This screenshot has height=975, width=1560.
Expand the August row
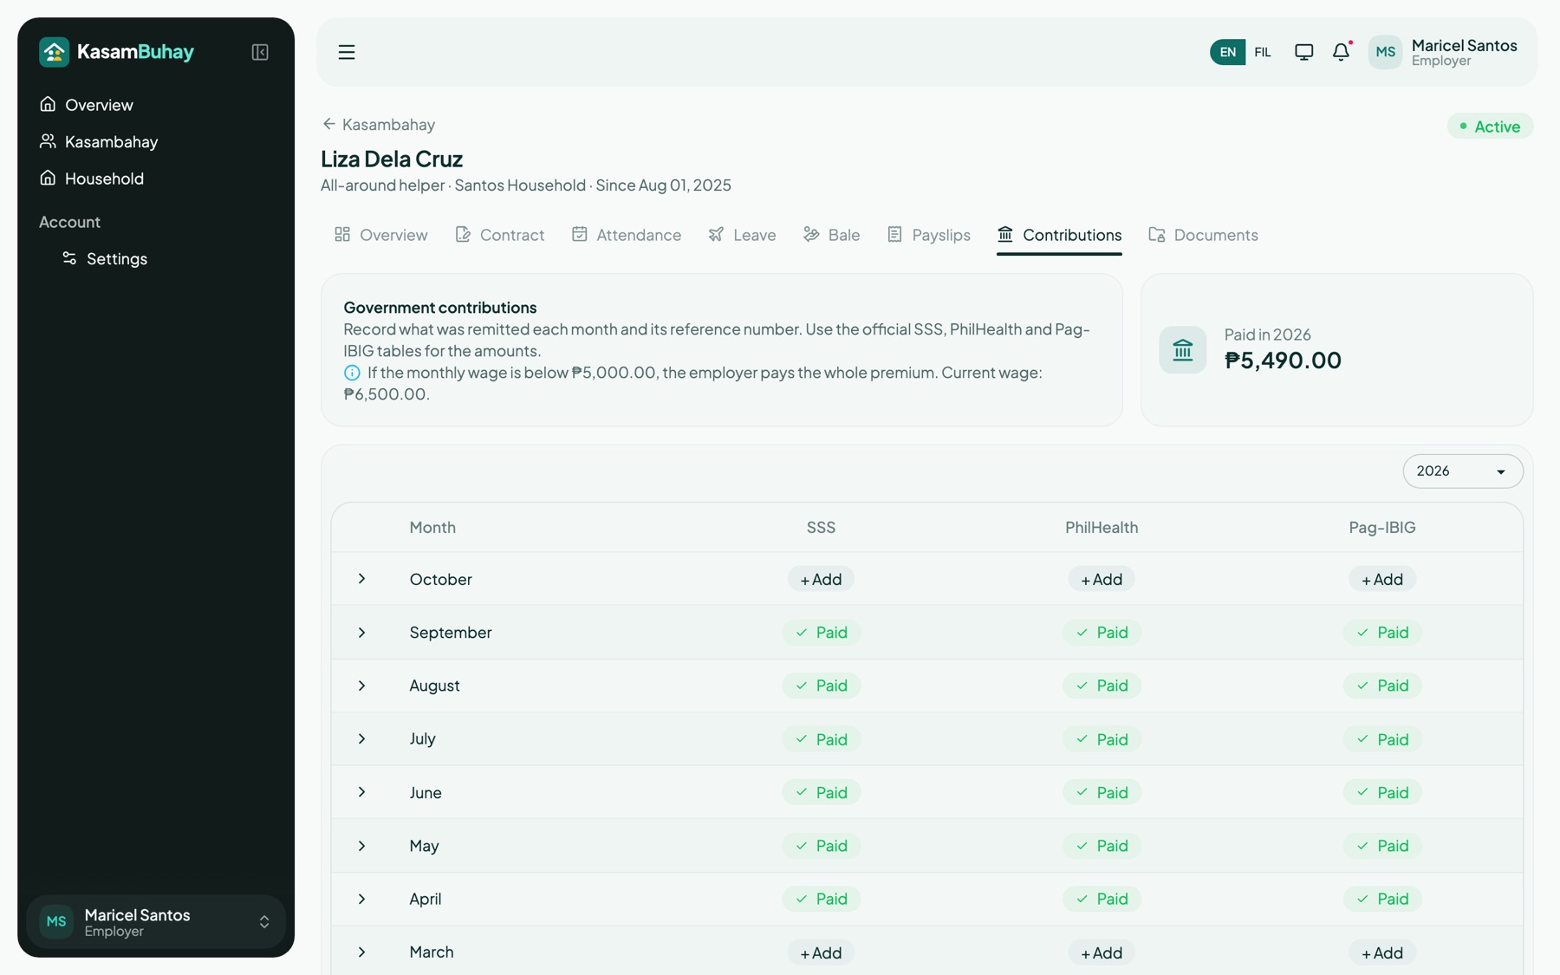click(362, 686)
